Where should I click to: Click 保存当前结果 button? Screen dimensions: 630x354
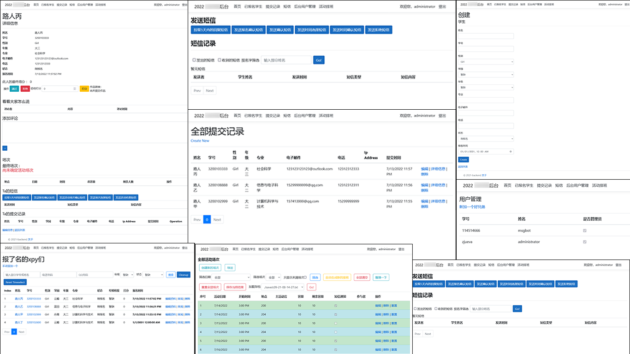(235, 287)
